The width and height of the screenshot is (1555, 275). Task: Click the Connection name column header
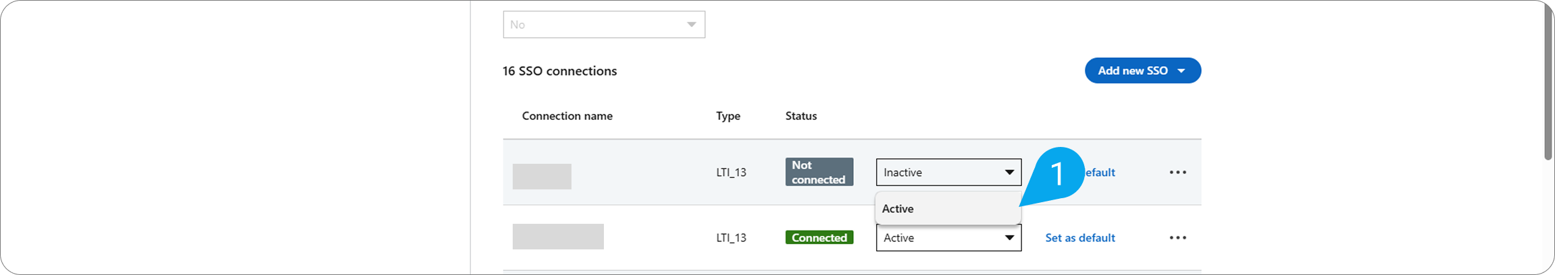click(x=567, y=116)
